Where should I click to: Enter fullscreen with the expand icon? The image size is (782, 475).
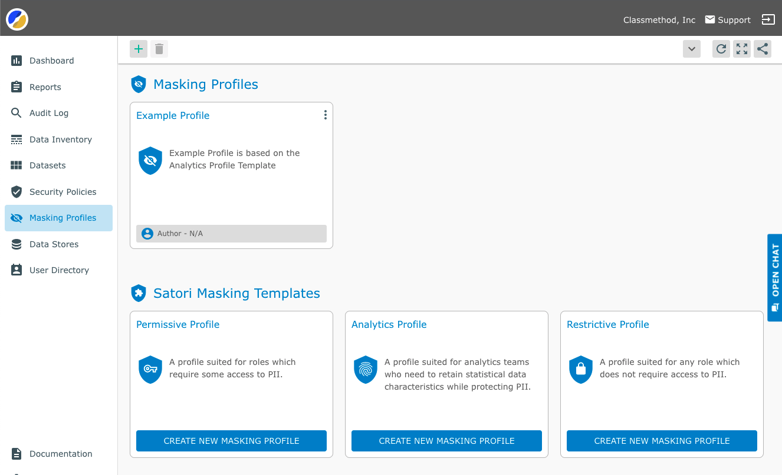[x=741, y=49]
